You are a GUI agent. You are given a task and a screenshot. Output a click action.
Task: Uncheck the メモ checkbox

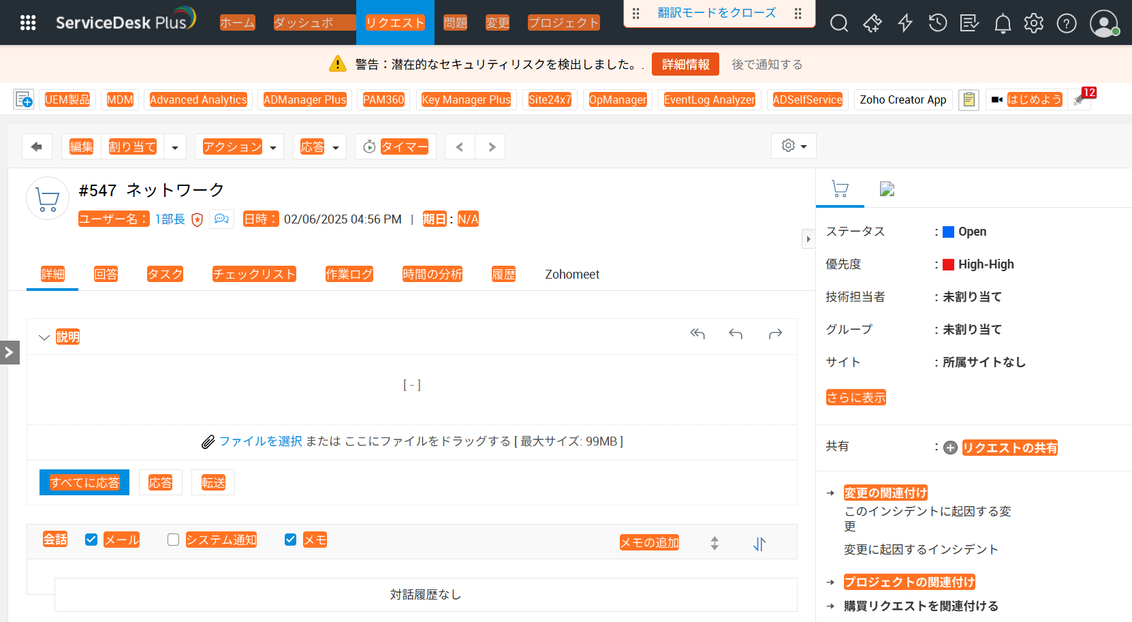click(290, 540)
